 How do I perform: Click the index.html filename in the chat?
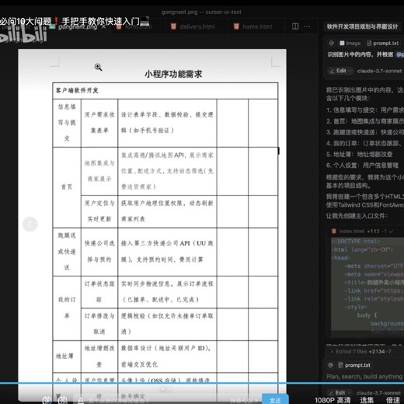(x=351, y=231)
